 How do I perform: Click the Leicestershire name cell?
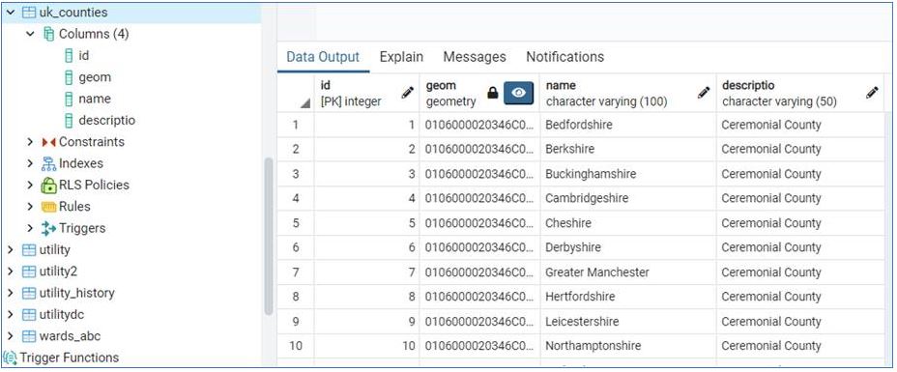628,321
